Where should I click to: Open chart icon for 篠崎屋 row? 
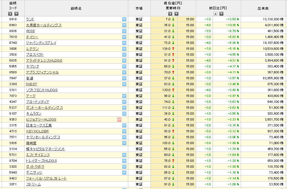click(x=124, y=143)
